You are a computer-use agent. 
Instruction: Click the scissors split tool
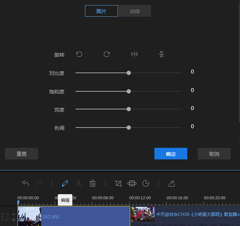[78, 183]
